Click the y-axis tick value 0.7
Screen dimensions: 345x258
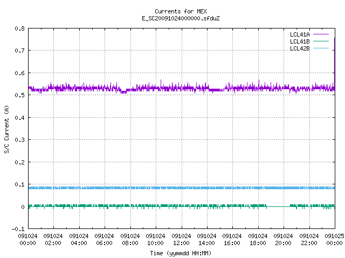(19, 51)
